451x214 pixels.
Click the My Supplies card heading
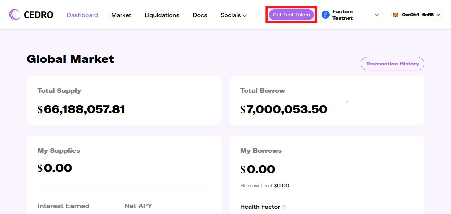pos(59,151)
